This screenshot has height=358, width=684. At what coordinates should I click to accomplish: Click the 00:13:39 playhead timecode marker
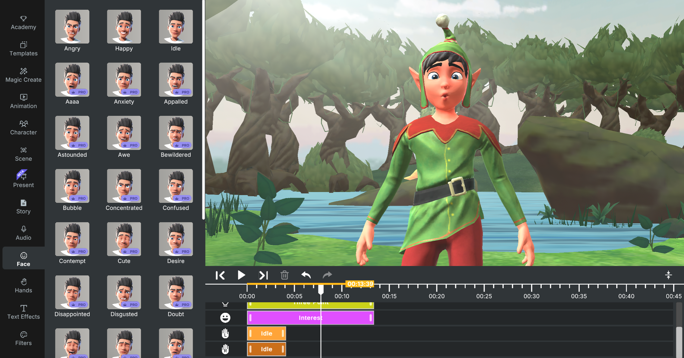coord(359,284)
